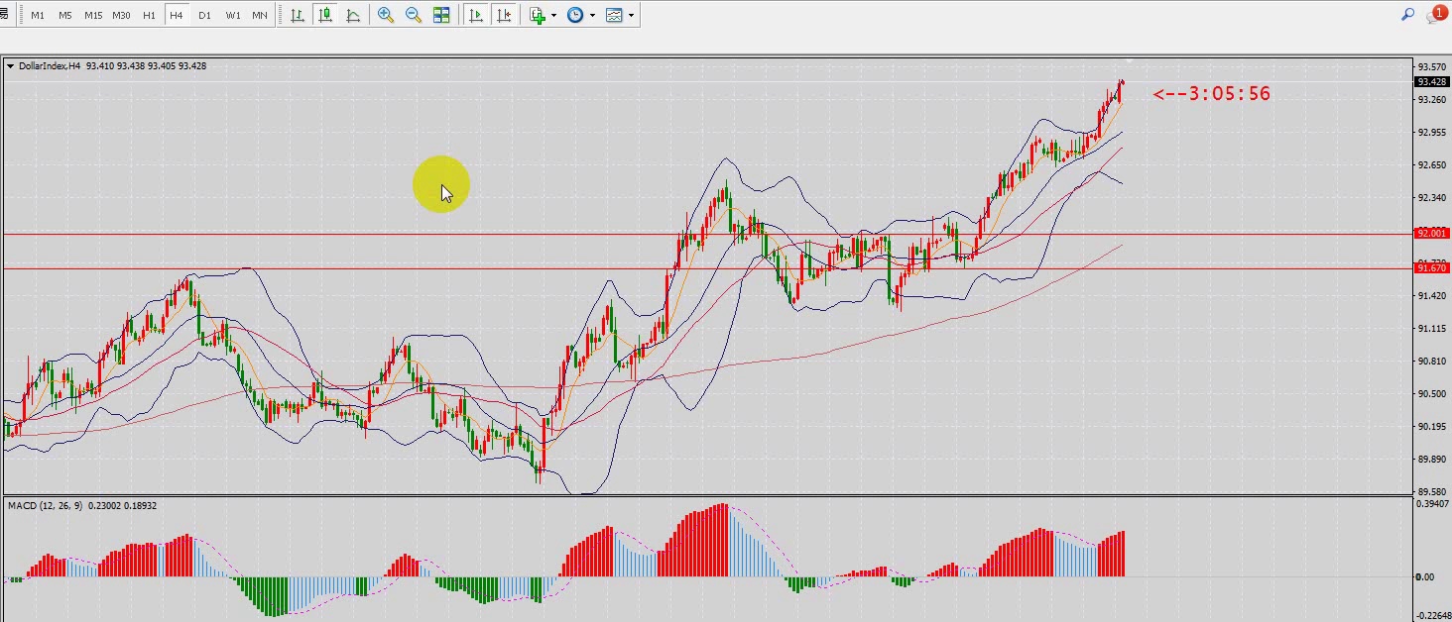
Task: Expand the templates dropdown arrow
Action: click(631, 15)
